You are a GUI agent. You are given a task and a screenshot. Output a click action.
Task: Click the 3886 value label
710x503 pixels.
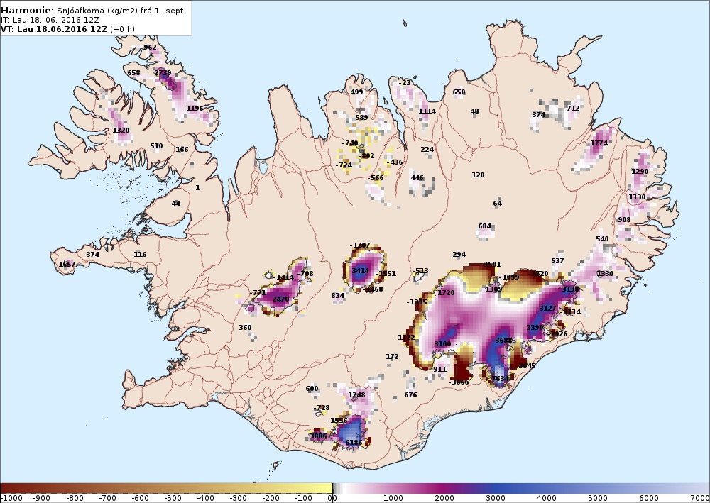pyautogui.click(x=318, y=436)
